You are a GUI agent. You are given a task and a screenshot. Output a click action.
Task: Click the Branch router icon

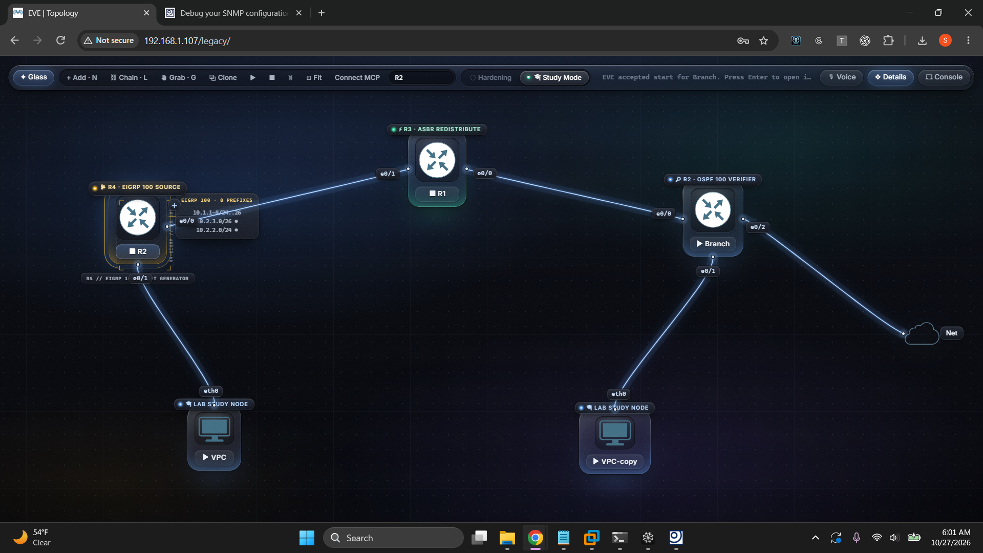pos(713,210)
